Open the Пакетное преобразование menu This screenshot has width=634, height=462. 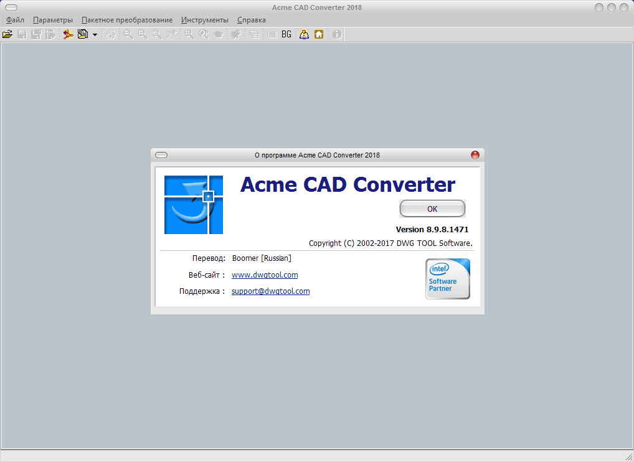(x=127, y=20)
